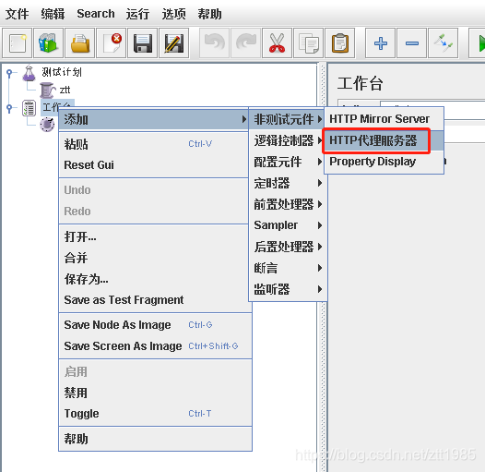Select Save as Test Fragment
Screen dimensions: 485x472
pos(154,300)
